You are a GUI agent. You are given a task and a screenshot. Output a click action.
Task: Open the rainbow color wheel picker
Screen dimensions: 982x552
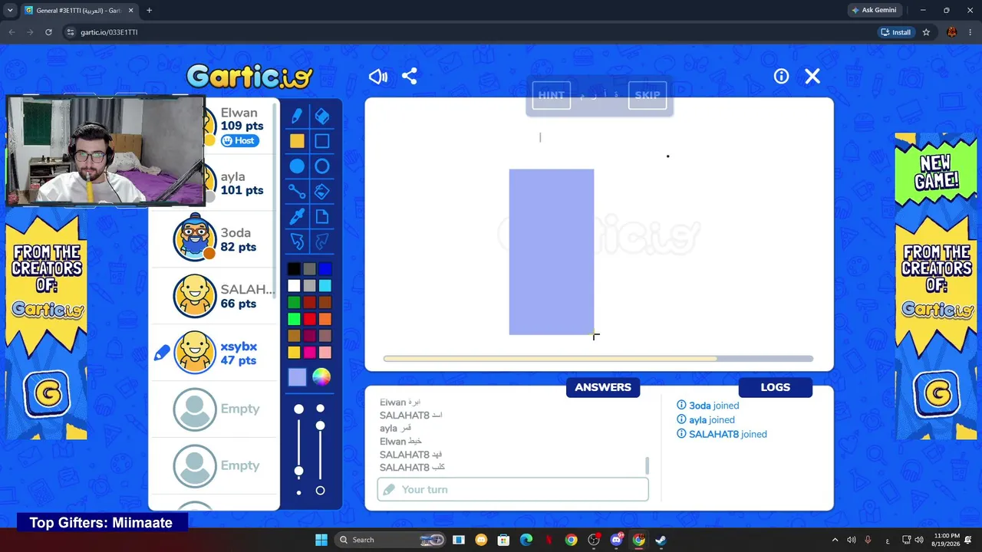pyautogui.click(x=321, y=377)
